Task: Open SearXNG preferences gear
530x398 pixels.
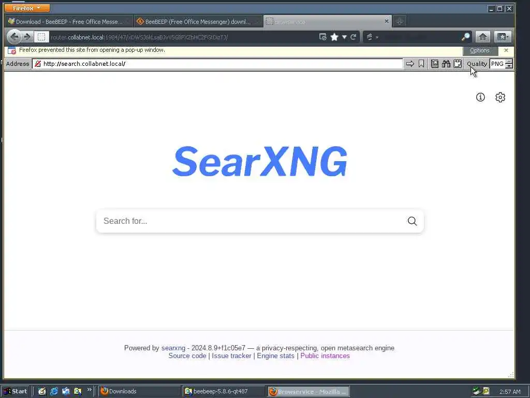Action: 500,97
